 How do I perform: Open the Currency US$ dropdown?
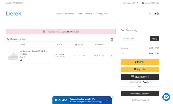point(130,3)
